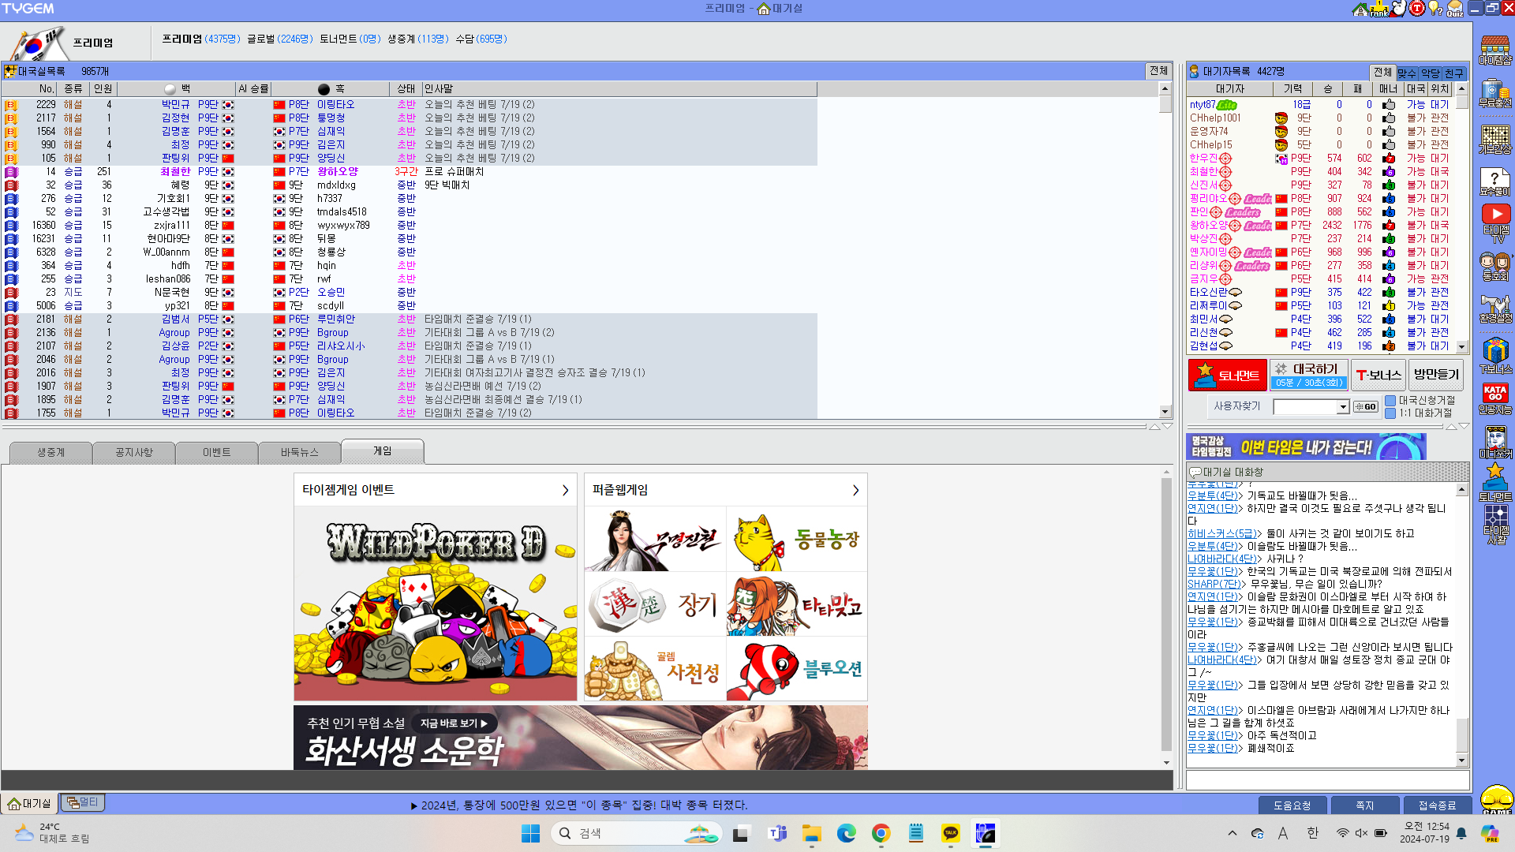Open the lightbulb help icon

pyautogui.click(x=1436, y=9)
